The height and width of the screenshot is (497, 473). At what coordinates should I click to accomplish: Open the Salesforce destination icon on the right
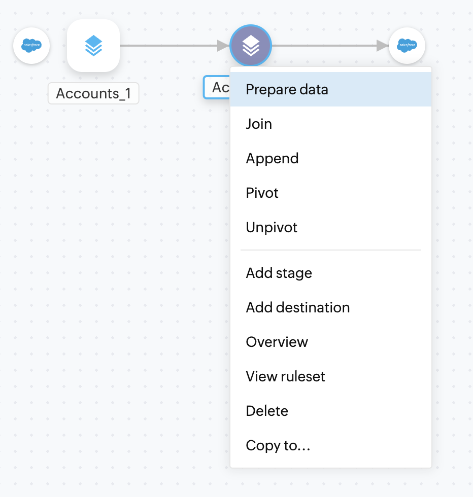click(x=407, y=46)
